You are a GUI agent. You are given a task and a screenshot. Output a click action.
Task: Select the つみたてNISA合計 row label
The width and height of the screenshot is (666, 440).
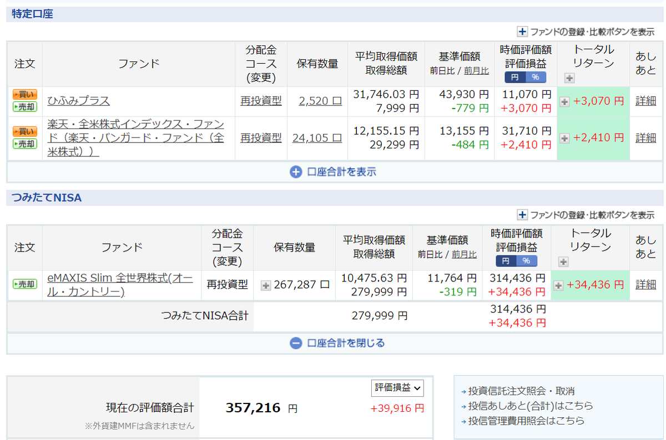click(x=205, y=316)
